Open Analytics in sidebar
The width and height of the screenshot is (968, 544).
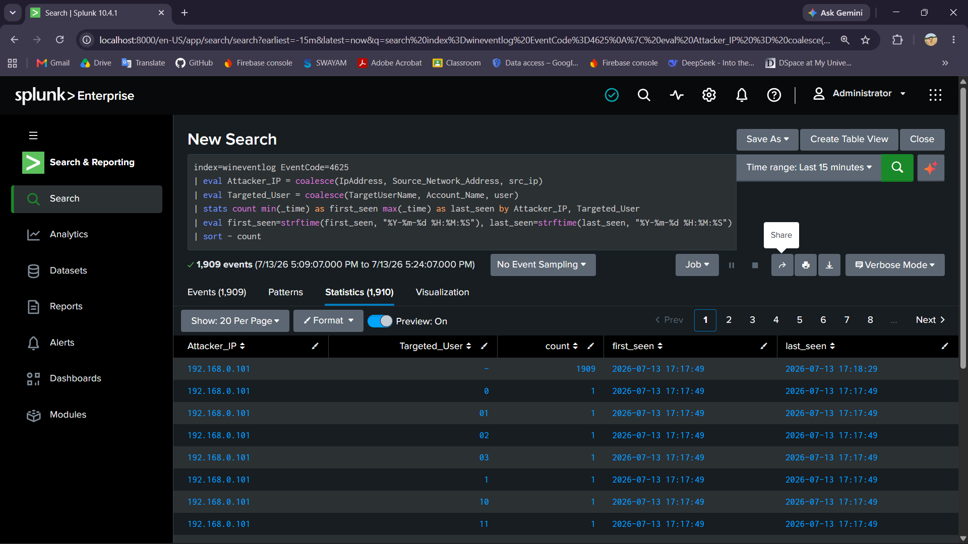coord(87,235)
